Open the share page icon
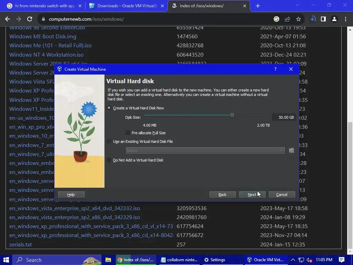Screen dimensions: 353x265 [288, 19]
